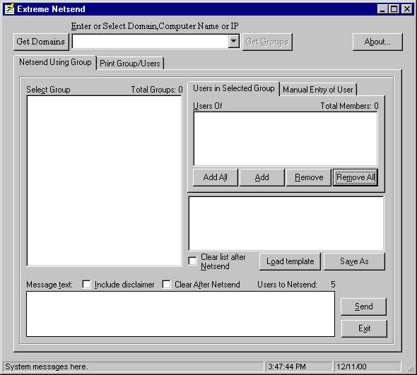Expand the domain or computer name dropdown arrow
Viewport: 417px width, 375px height.
point(233,42)
